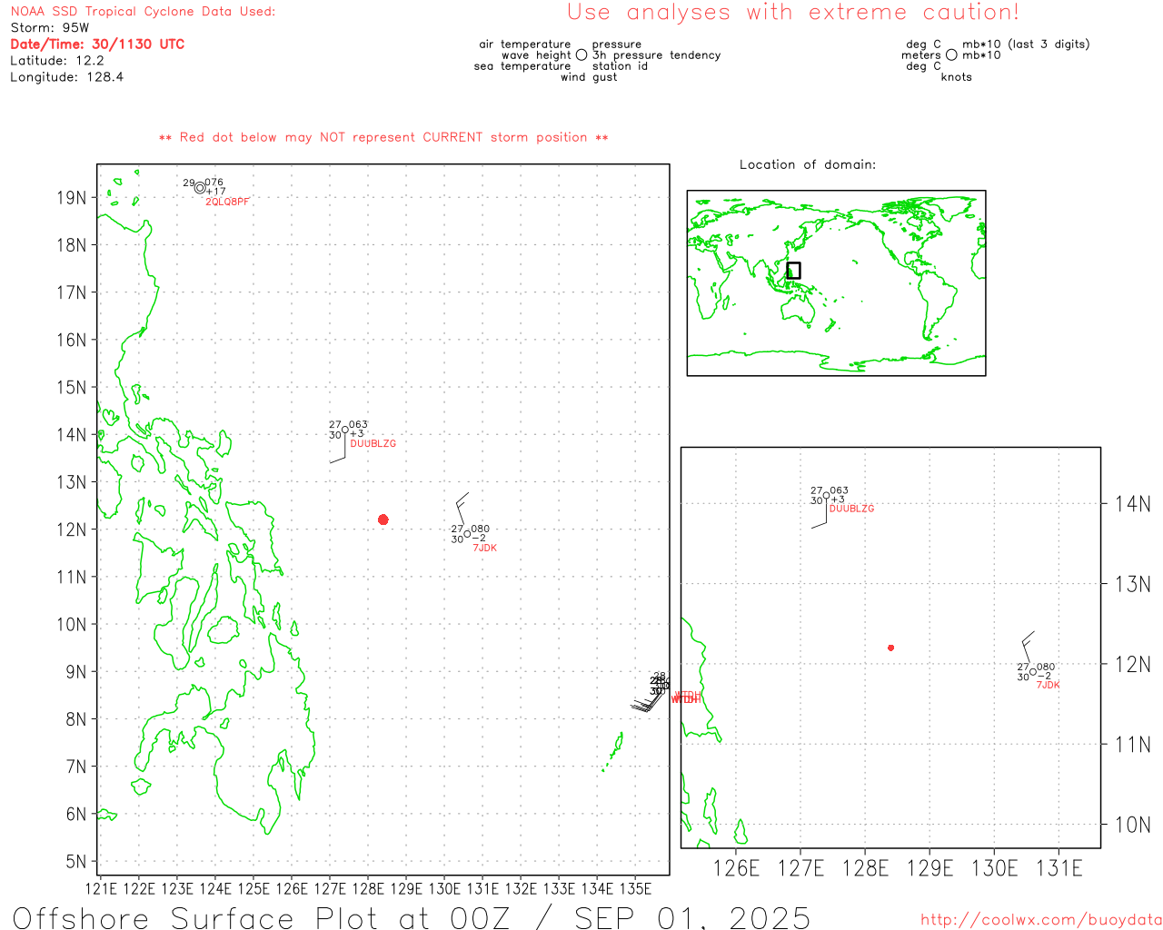Viewport: 1163px width, 930px height.
Task: Click the 135E longitude axis label
Action: pyautogui.click(x=635, y=889)
